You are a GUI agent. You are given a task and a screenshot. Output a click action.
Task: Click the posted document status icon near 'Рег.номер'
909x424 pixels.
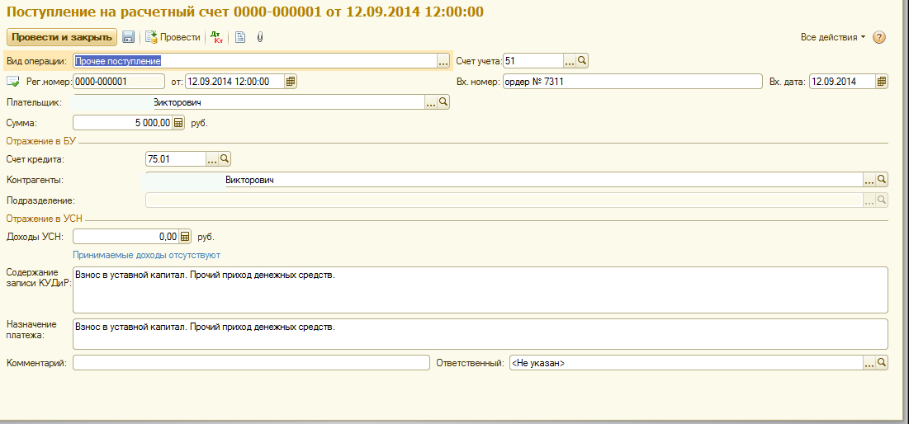click(13, 82)
